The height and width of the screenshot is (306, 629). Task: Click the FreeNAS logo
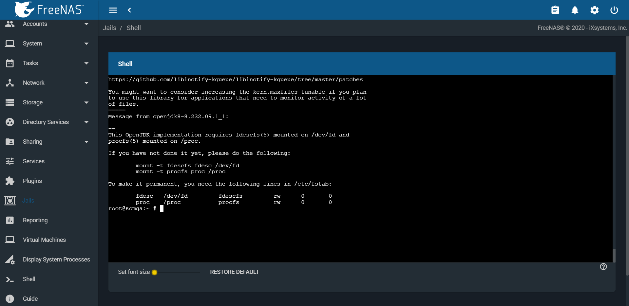48,9
